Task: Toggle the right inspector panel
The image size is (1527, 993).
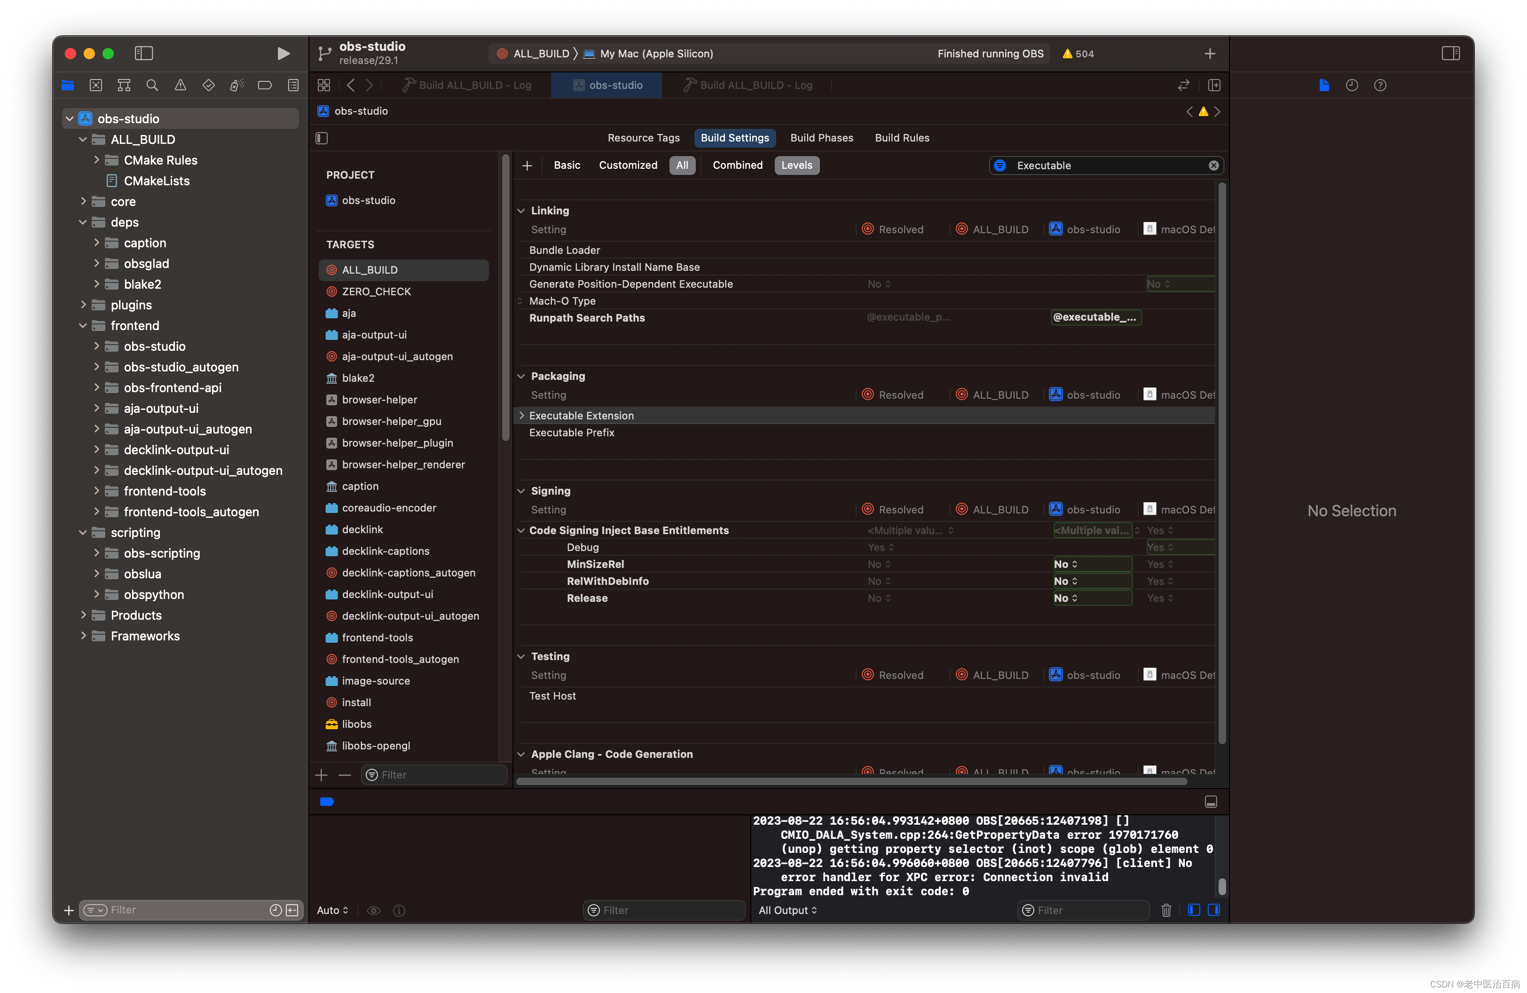Action: click(1450, 53)
